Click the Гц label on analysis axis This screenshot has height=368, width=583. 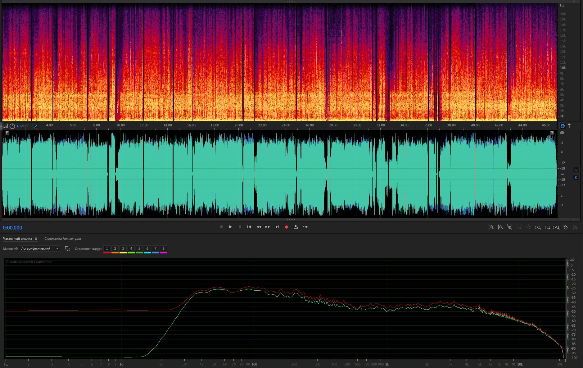[x=6, y=364]
